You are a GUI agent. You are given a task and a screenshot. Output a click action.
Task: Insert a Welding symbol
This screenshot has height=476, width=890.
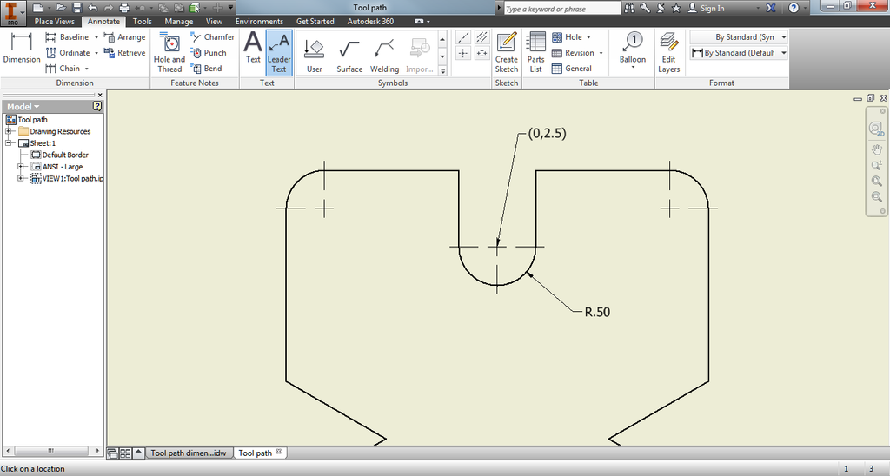(x=384, y=56)
